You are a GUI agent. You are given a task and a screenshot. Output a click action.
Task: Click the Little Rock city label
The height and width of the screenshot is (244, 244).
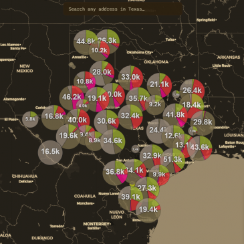(222, 66)
